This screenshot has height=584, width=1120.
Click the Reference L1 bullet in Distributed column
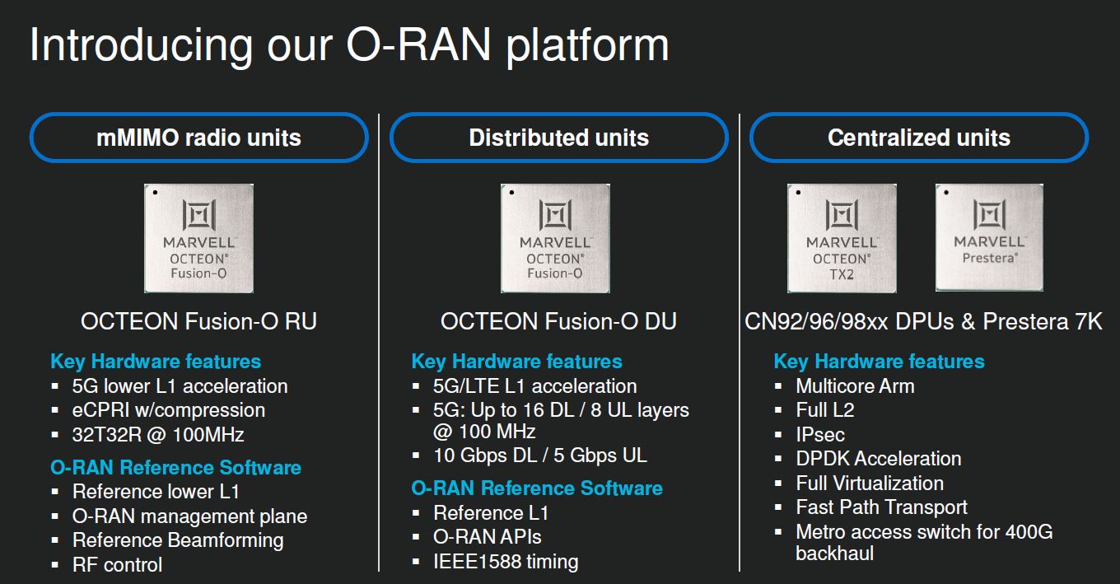(480, 513)
